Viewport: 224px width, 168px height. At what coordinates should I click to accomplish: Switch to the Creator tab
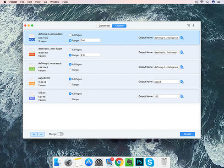(119, 26)
